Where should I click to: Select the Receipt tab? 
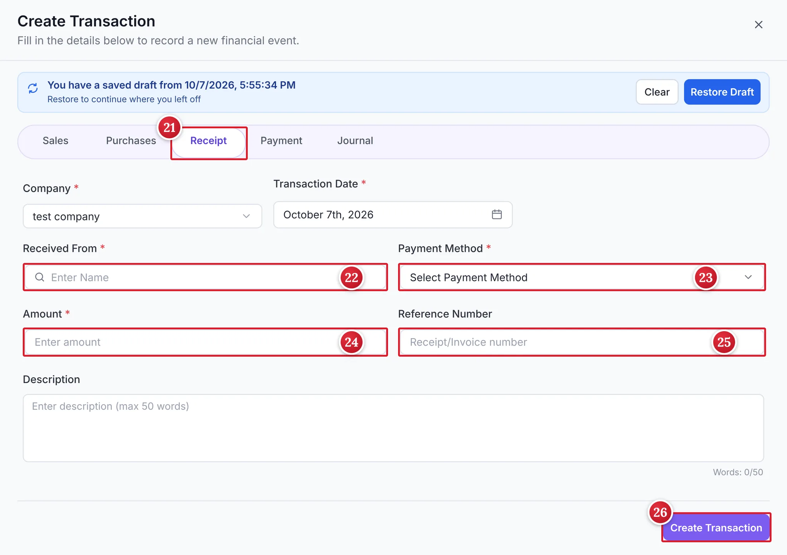[x=209, y=142]
